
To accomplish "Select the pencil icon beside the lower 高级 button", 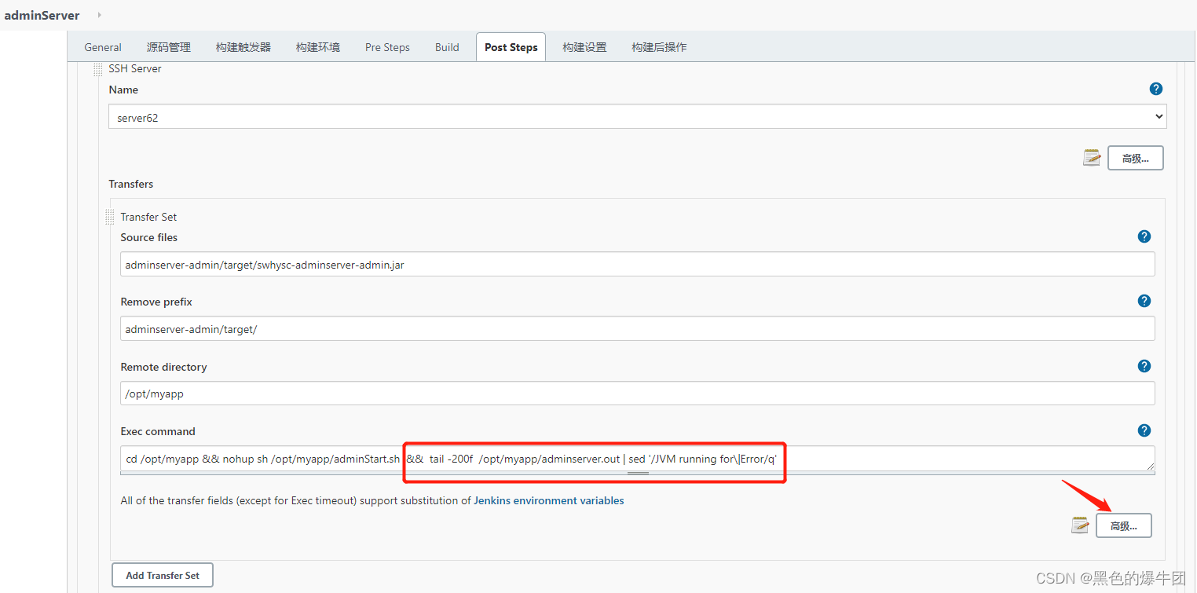I will pyautogui.click(x=1080, y=525).
